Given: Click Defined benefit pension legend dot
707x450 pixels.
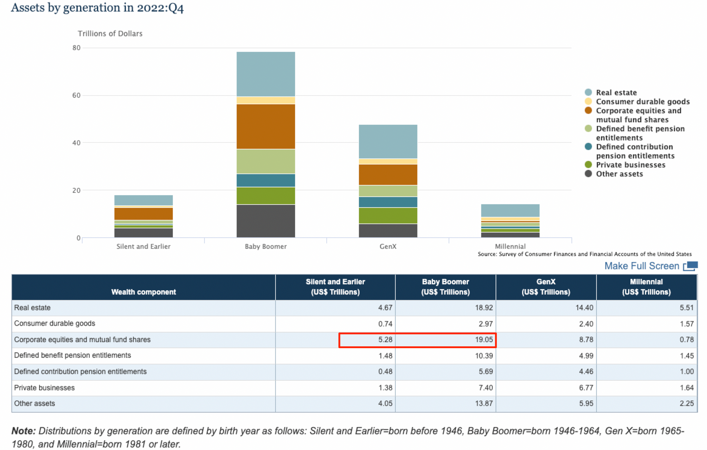Looking at the screenshot, I should [x=588, y=129].
